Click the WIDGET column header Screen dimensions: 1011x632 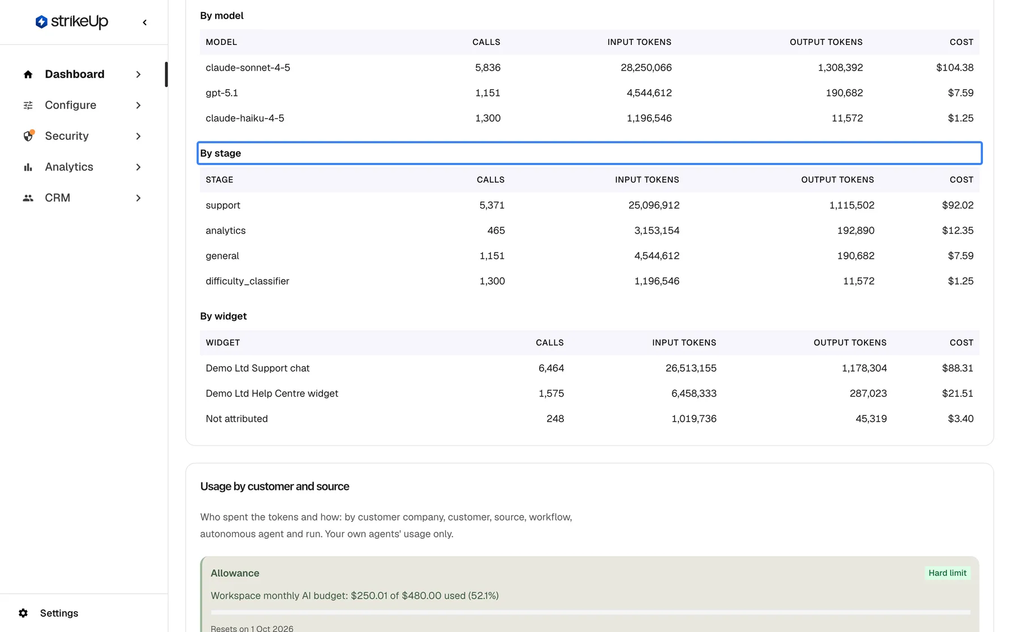coord(222,343)
